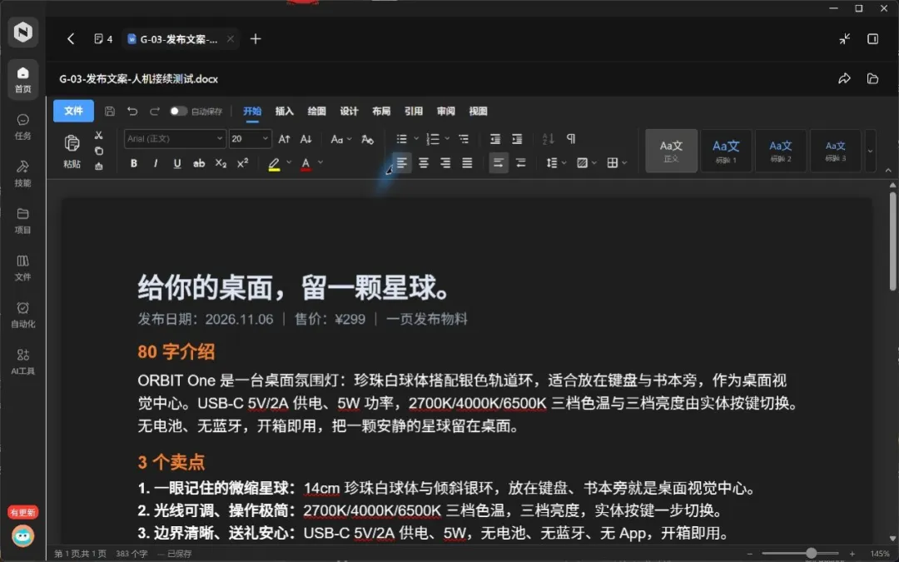Open 任务 (Tasks) in the left sidebar
The width and height of the screenshot is (899, 562).
pyautogui.click(x=23, y=127)
